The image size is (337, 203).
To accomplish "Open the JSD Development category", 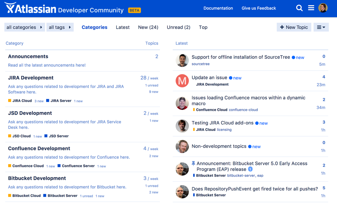I will coord(30,113).
